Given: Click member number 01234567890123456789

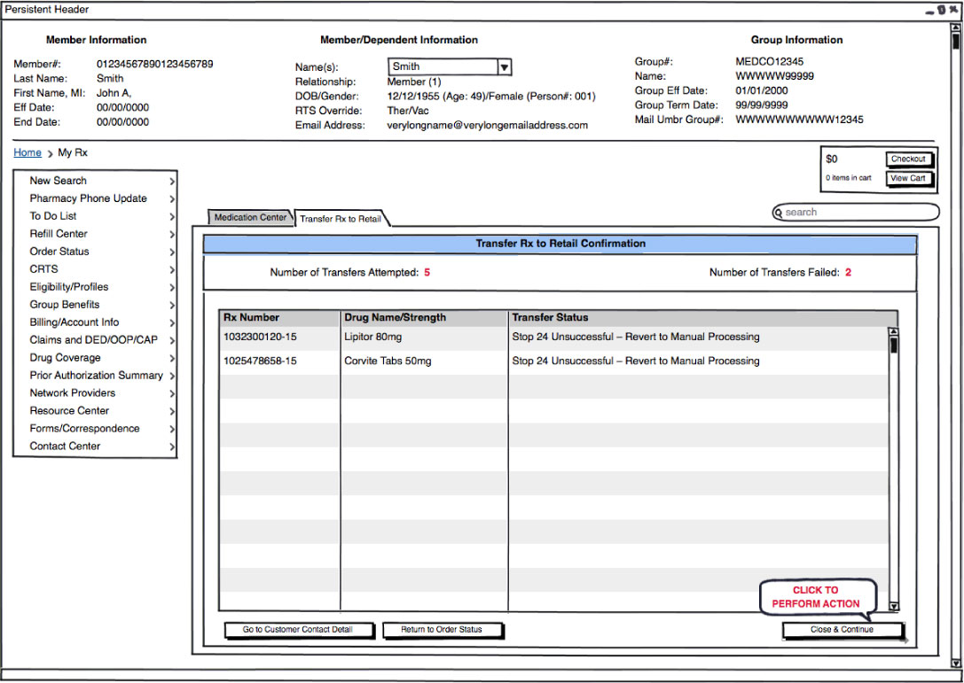Looking at the screenshot, I should pos(155,64).
